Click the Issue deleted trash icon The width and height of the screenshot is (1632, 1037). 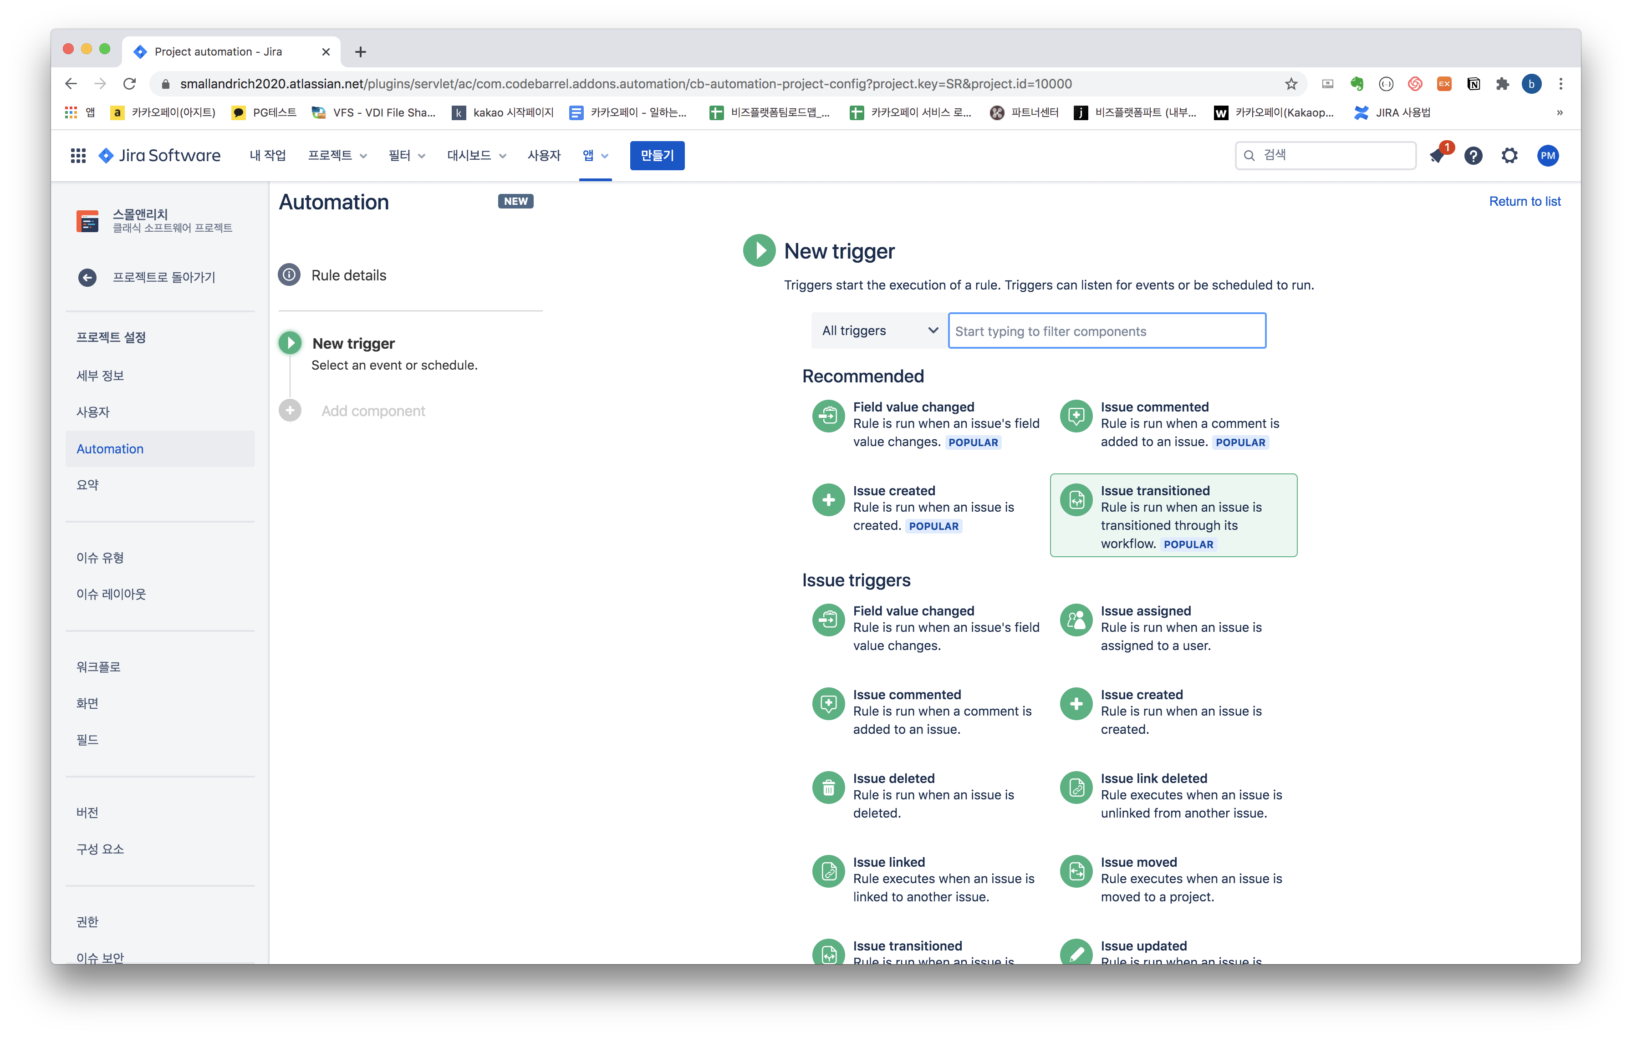pos(828,788)
